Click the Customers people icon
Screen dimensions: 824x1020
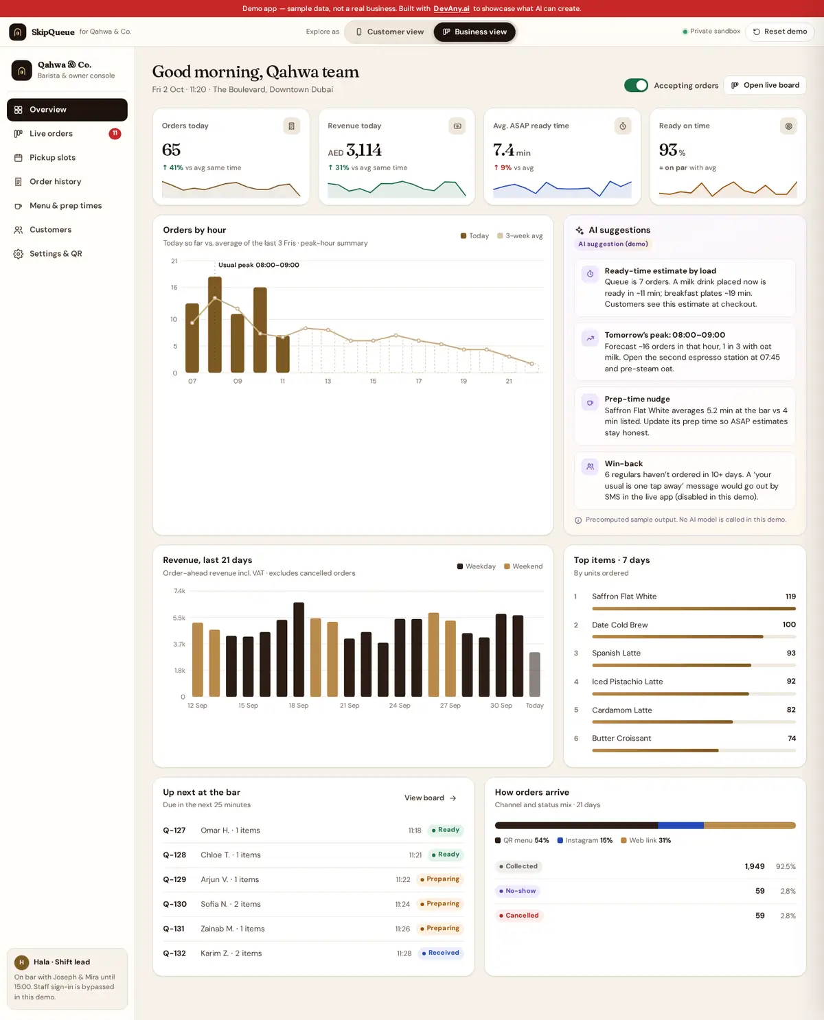tap(19, 230)
